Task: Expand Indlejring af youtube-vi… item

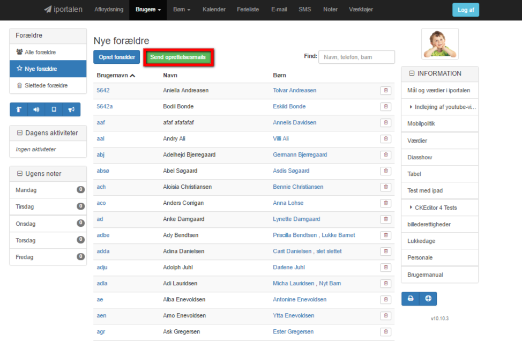Action: point(440,107)
